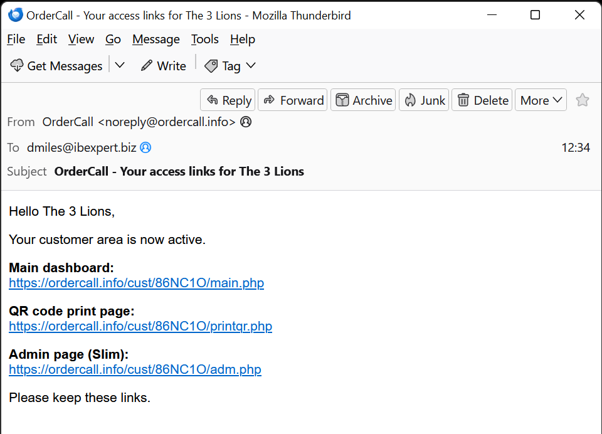Click the Get Messages cloud icon
The width and height of the screenshot is (602, 434).
point(17,66)
